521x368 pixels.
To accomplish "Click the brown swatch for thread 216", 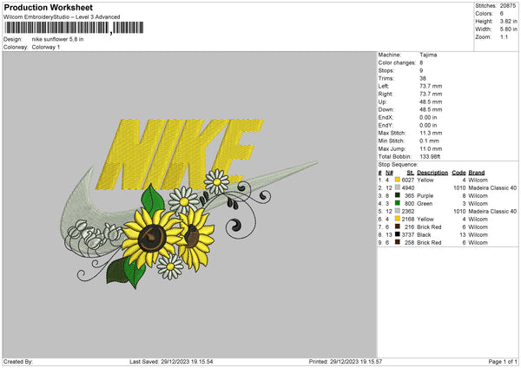I will [x=398, y=227].
